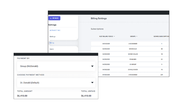Image resolution: width=177 pixels, height=106 pixels.
Task: Select Settings item in the sidebar
Action: [x=52, y=37]
